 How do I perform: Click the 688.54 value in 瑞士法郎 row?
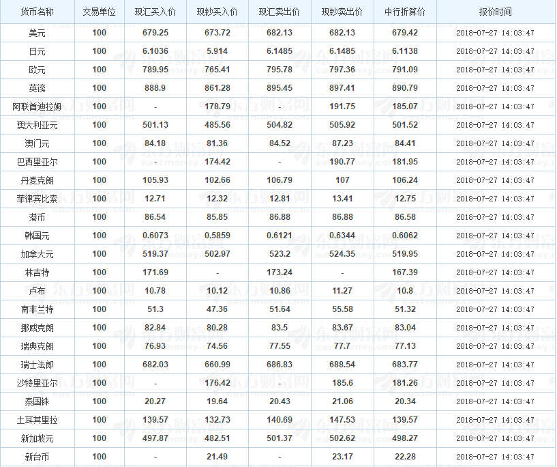pyautogui.click(x=342, y=365)
